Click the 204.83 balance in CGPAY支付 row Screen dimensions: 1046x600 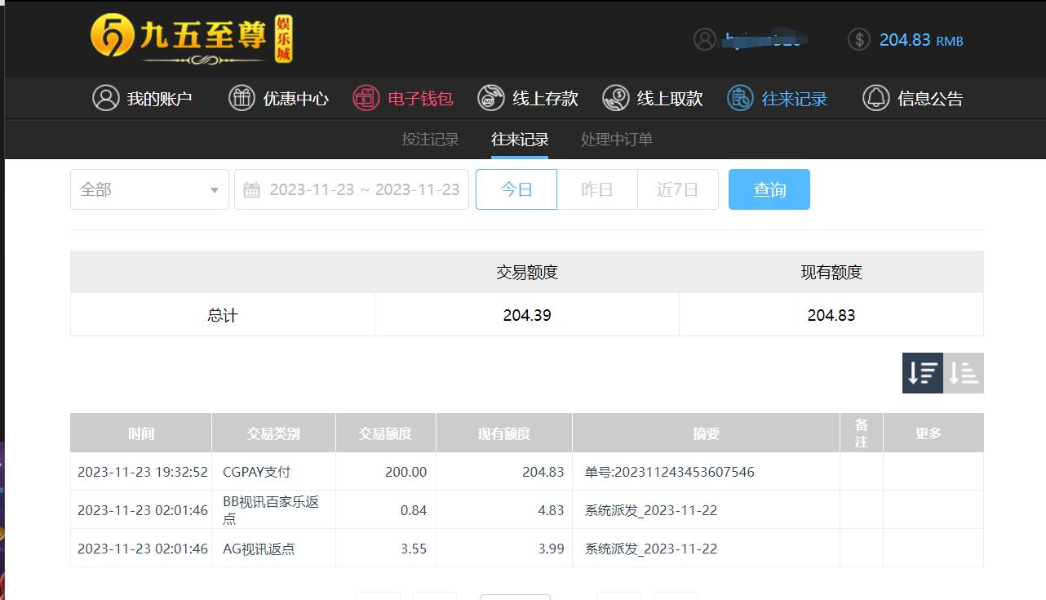coord(543,472)
